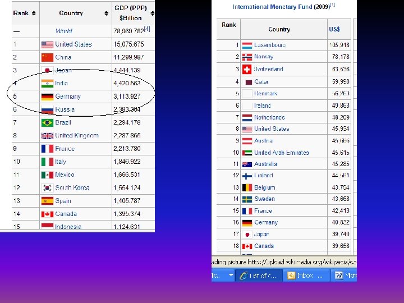404x303 pixels.
Task: Open the Canada link in IMF table
Action: (x=264, y=246)
